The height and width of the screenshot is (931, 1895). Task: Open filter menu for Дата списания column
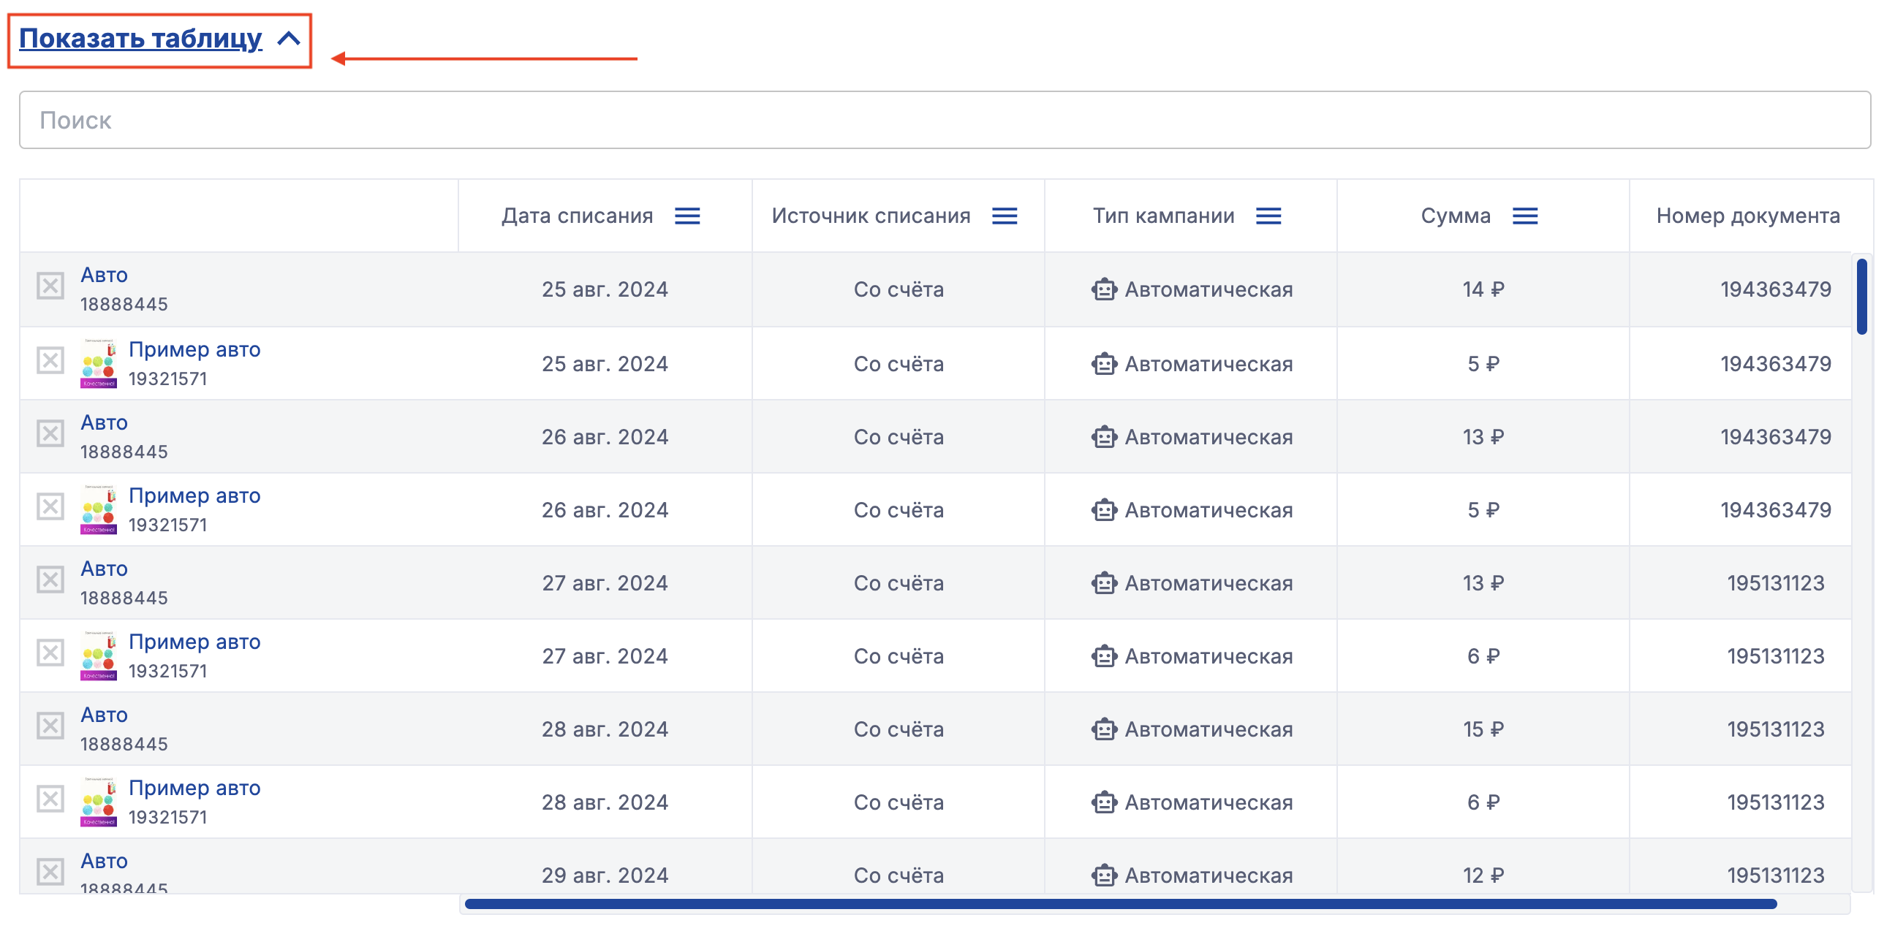[x=687, y=216]
